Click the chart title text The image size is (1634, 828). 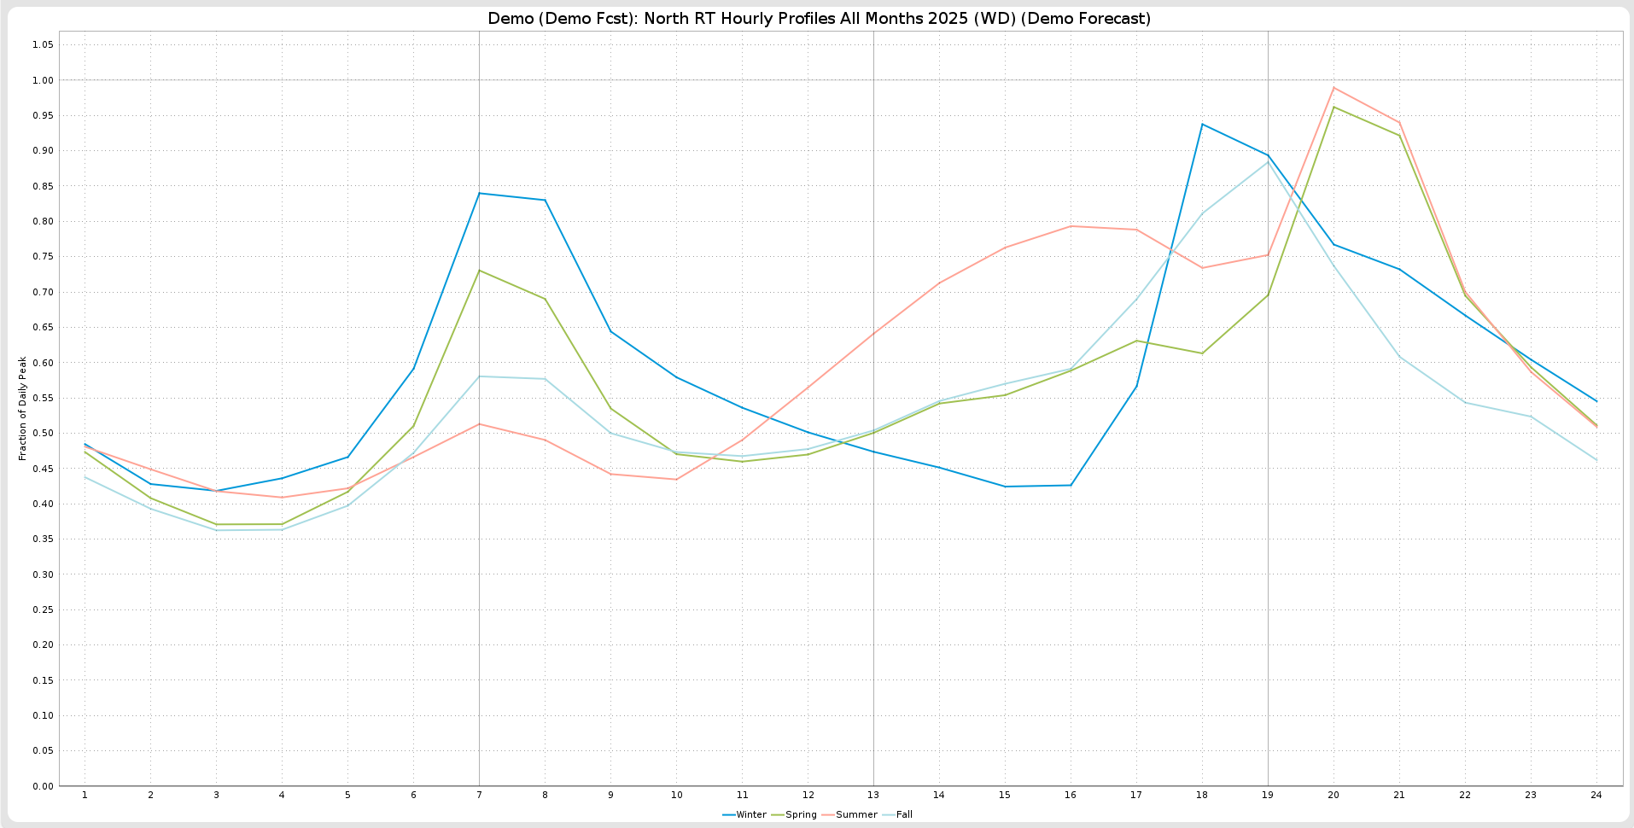pos(819,18)
